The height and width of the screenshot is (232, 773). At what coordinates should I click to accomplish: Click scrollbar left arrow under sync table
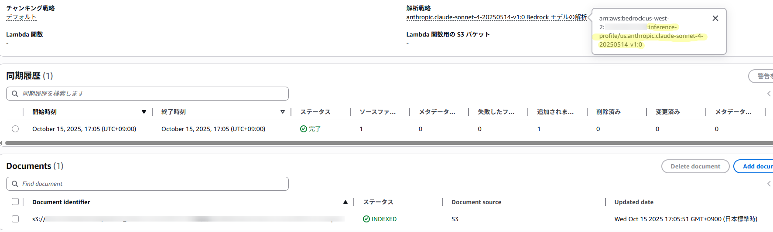[1, 143]
